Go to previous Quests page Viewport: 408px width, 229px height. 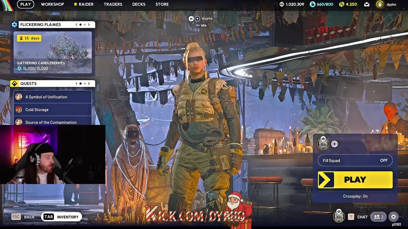tap(76, 83)
